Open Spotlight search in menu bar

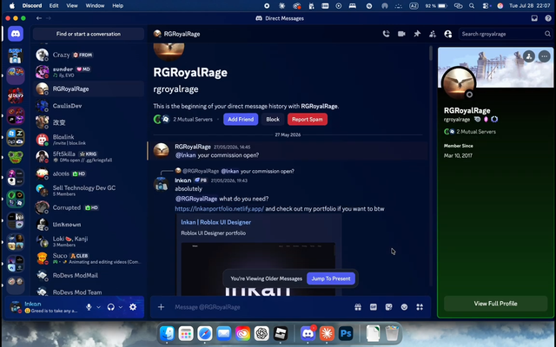click(472, 6)
